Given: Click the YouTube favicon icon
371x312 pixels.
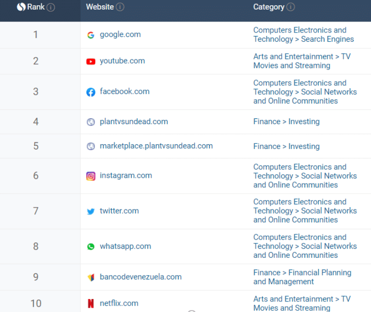Looking at the screenshot, I should 91,61.
